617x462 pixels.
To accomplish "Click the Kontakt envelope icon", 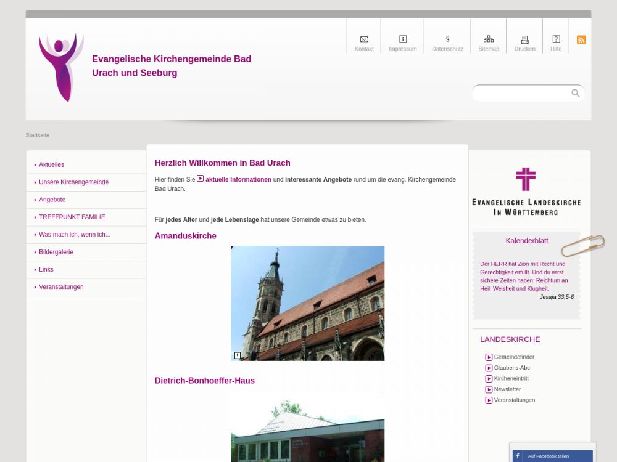I will click(x=364, y=39).
